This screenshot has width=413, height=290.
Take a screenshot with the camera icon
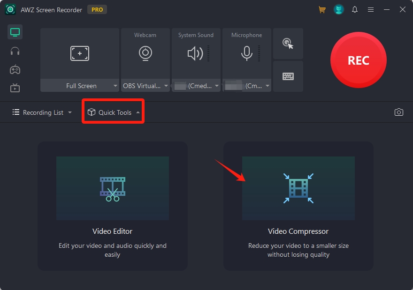(x=398, y=112)
